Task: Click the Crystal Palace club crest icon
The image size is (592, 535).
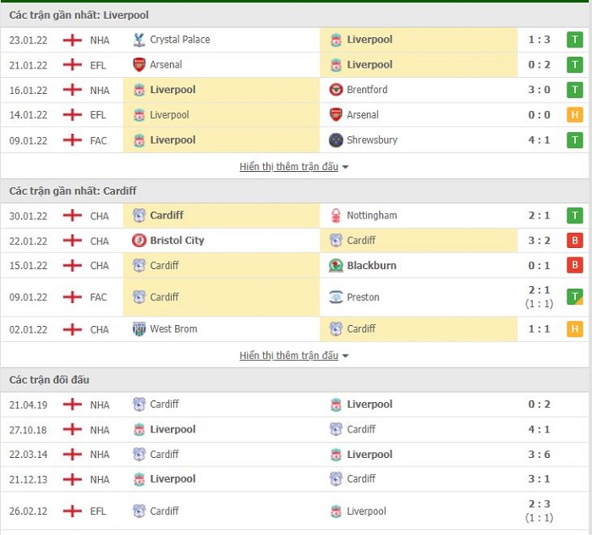Action: pos(139,40)
